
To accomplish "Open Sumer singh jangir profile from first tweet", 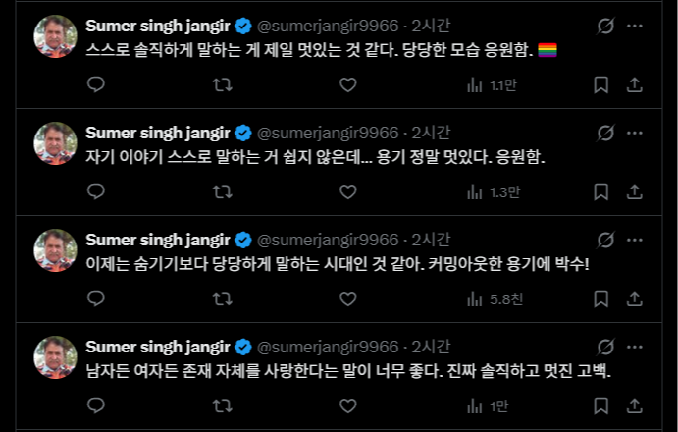I will coord(157,26).
